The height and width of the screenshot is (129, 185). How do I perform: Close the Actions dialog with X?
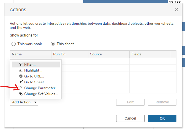point(176,10)
